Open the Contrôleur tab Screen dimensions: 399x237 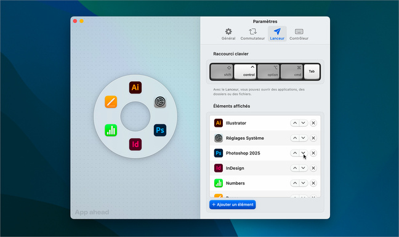click(x=299, y=34)
